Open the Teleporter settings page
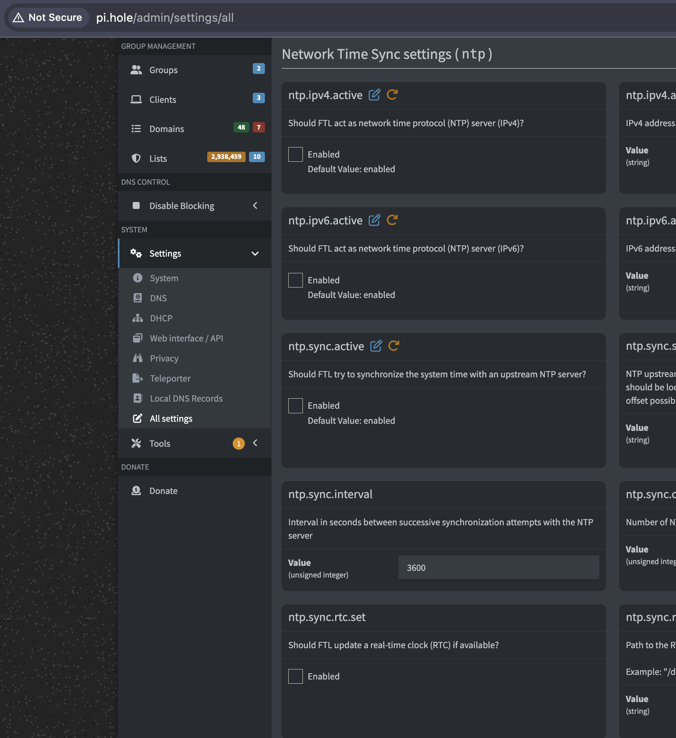The image size is (676, 738). pyautogui.click(x=170, y=378)
